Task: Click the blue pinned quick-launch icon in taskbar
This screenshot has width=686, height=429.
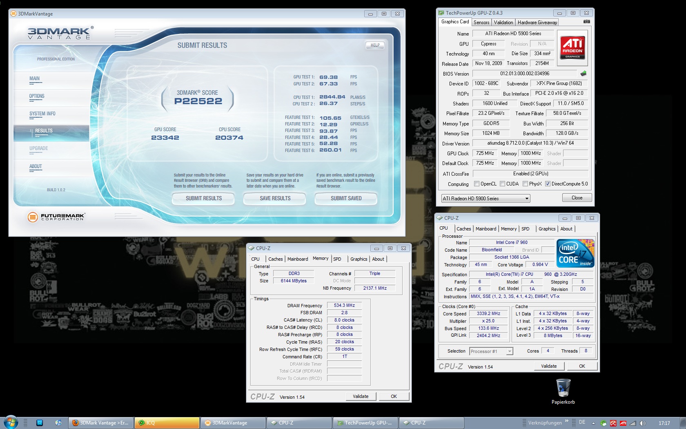Action: pyautogui.click(x=40, y=423)
